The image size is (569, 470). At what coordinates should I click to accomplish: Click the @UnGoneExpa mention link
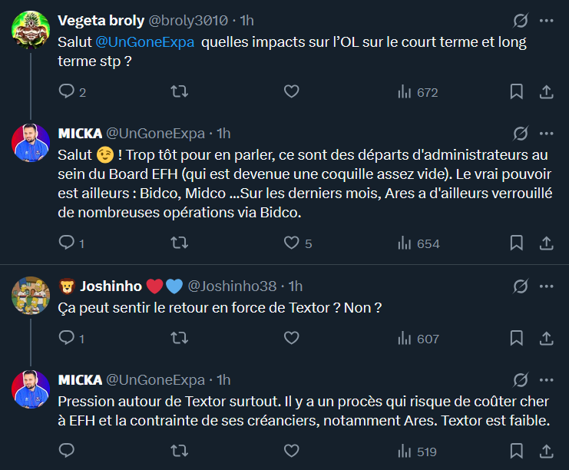(x=146, y=42)
